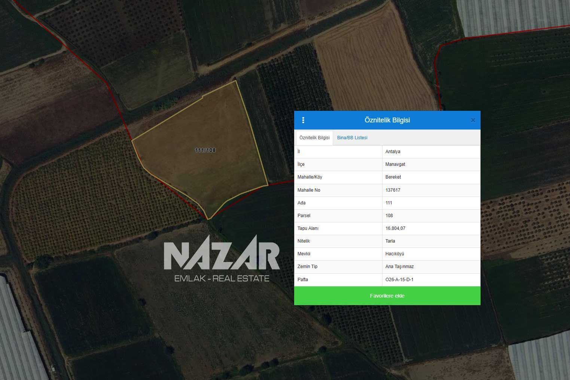Screen dimensions: 570x380
Task: Switch to the Bina/BB Listesi tab
Action: (352, 138)
